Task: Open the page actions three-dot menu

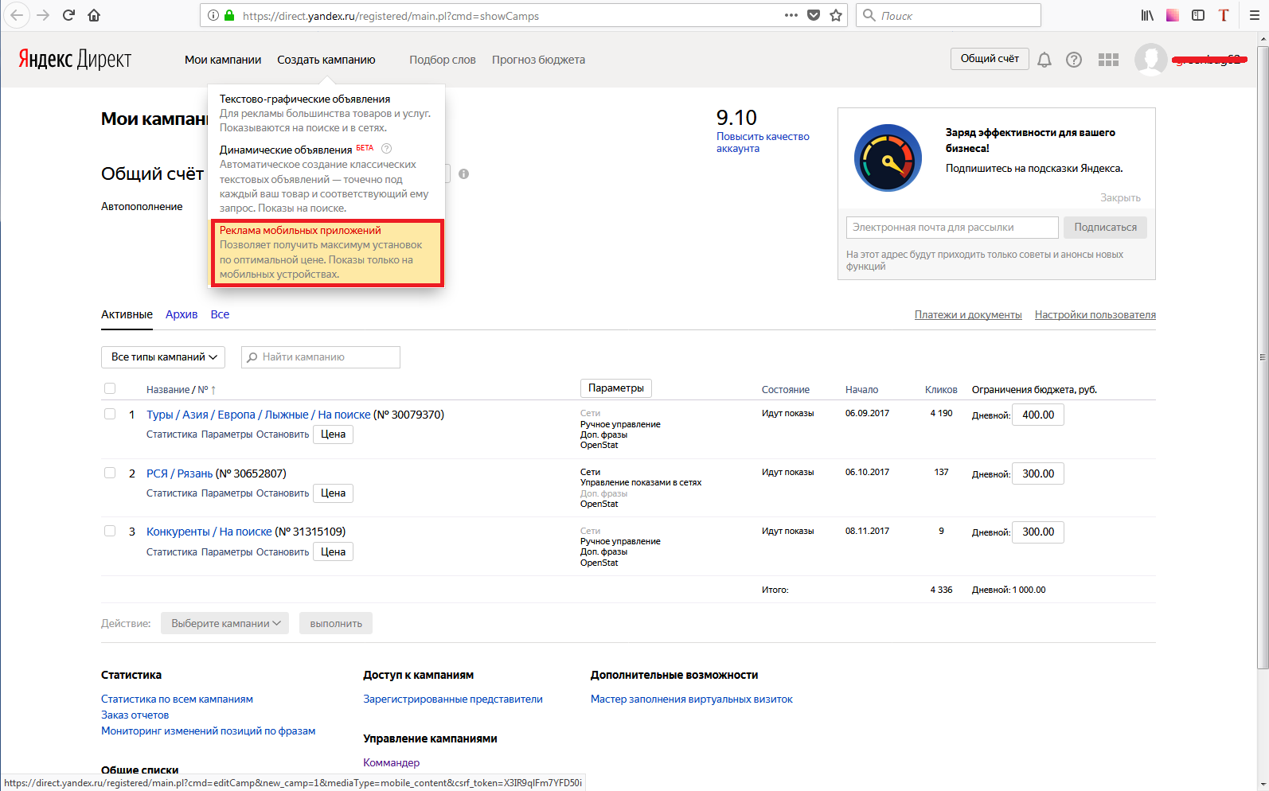Action: pyautogui.click(x=791, y=15)
